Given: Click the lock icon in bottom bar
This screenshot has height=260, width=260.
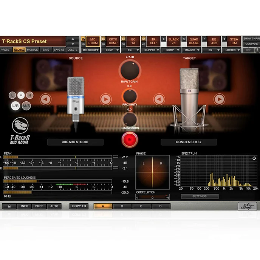Looking at the screenshot, I should point(9,206).
